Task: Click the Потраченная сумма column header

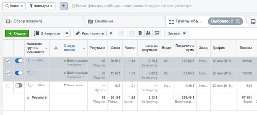Action: (185, 48)
